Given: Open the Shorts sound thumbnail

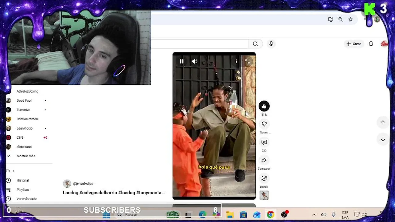Looking at the screenshot, I should (264, 195).
